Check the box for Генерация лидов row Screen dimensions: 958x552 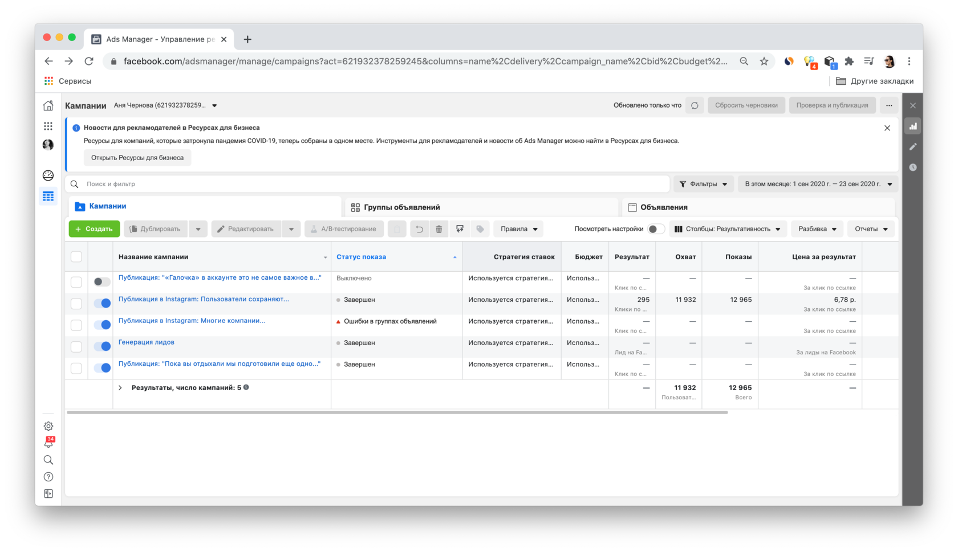click(76, 347)
